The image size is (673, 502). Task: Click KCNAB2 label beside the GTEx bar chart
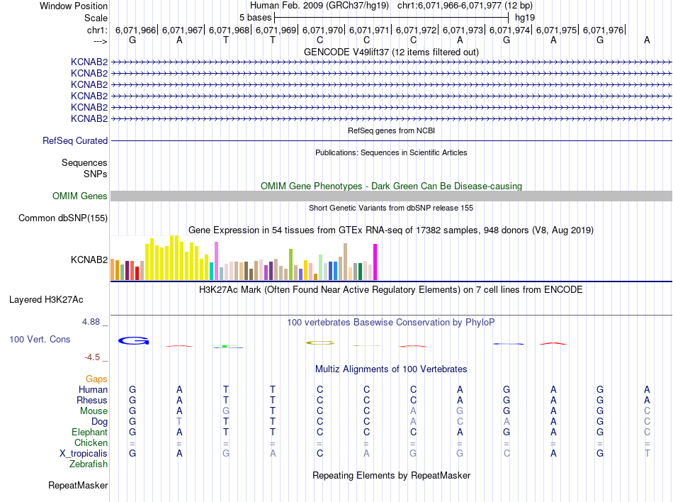(x=89, y=260)
